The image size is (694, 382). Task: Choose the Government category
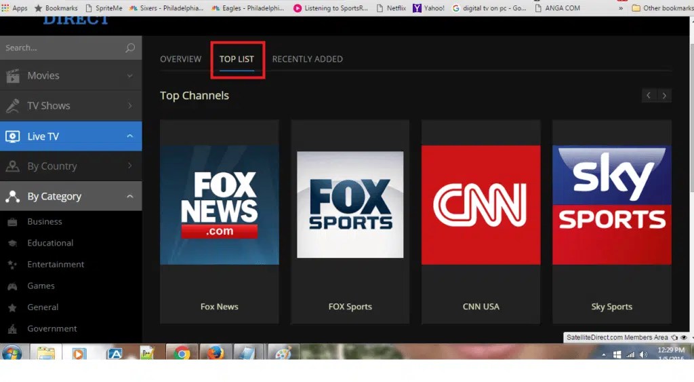point(52,328)
